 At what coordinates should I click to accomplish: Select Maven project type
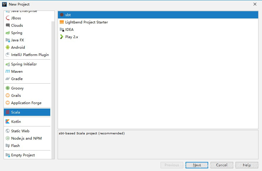tap(27, 71)
